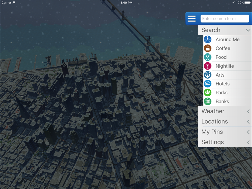Tap the Around Me icon

(x=208, y=40)
